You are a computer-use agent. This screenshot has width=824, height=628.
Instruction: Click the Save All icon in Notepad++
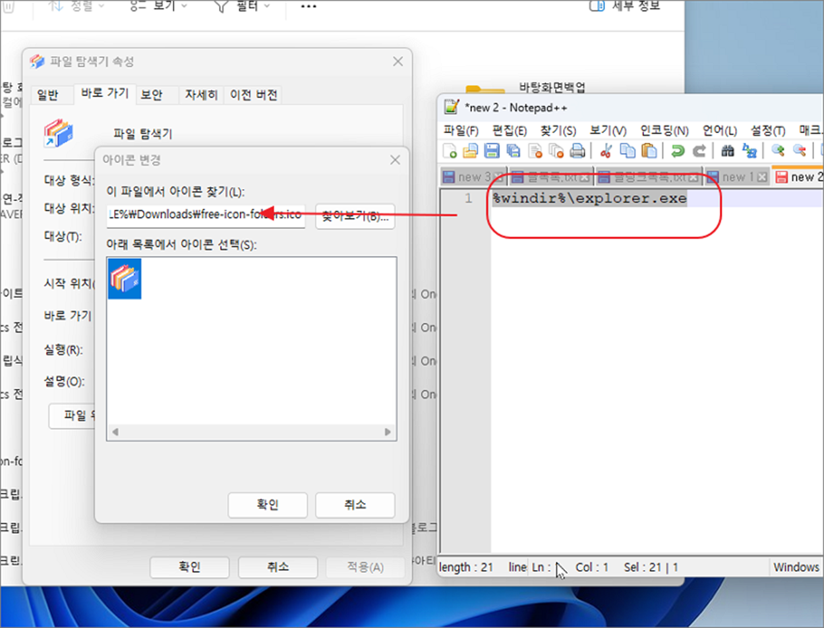514,151
